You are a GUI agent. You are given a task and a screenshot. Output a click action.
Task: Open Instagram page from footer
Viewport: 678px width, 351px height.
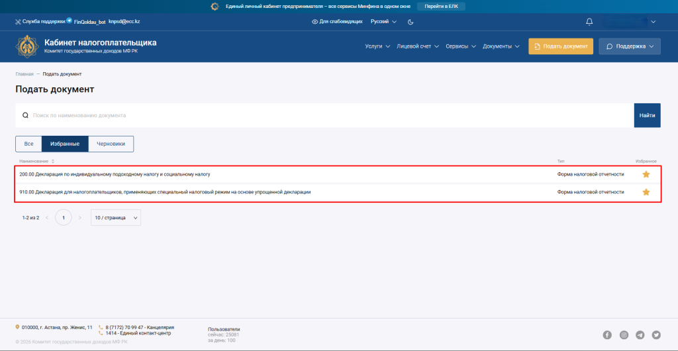(x=624, y=335)
